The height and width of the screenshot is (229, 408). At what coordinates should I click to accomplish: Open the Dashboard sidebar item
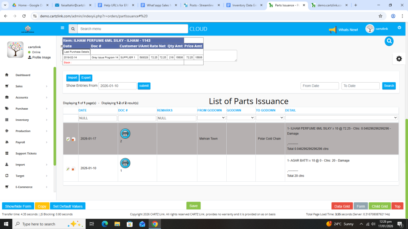click(23, 75)
